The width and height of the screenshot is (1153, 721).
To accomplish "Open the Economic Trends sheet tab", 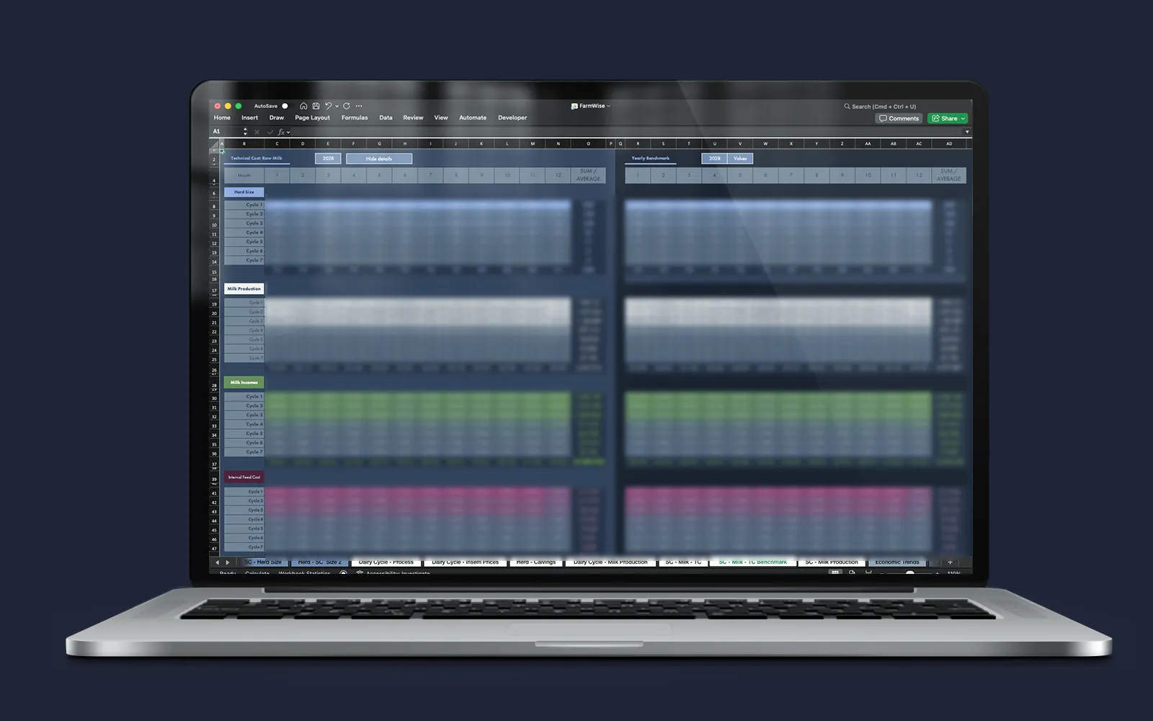I will (897, 562).
